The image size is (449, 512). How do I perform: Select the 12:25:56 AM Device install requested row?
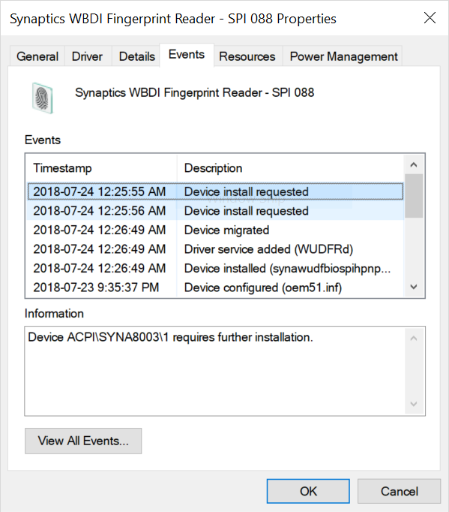(216, 211)
